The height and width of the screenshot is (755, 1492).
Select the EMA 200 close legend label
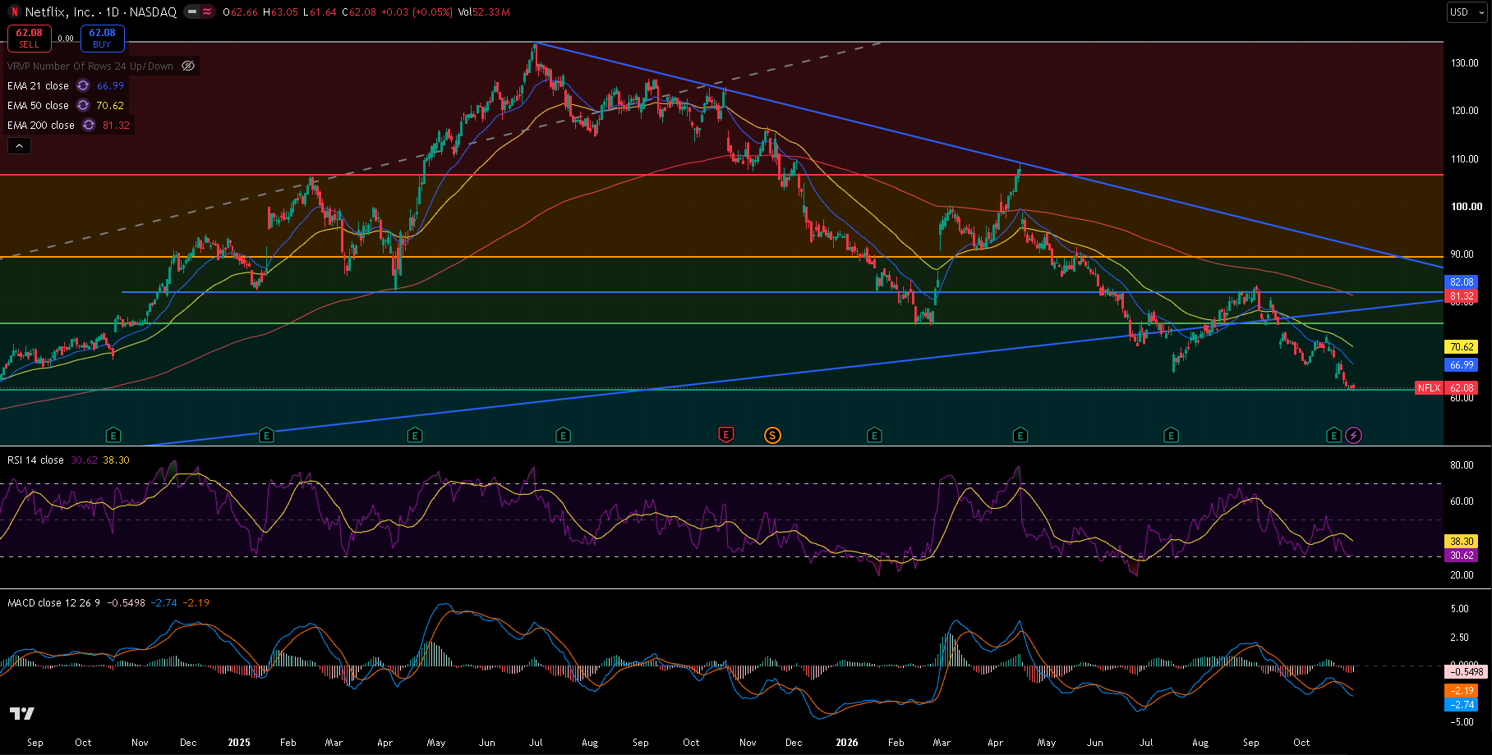41,125
